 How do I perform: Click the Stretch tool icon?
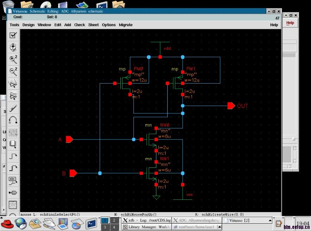point(13,84)
